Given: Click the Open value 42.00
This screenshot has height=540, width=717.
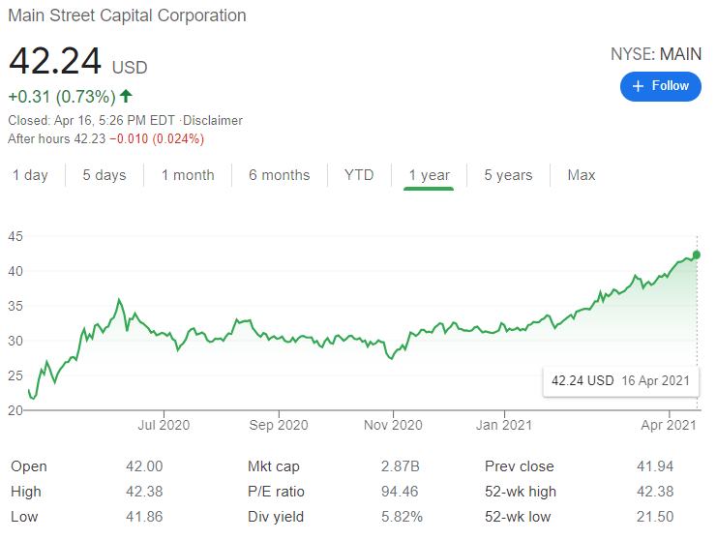Looking at the screenshot, I should point(144,466).
